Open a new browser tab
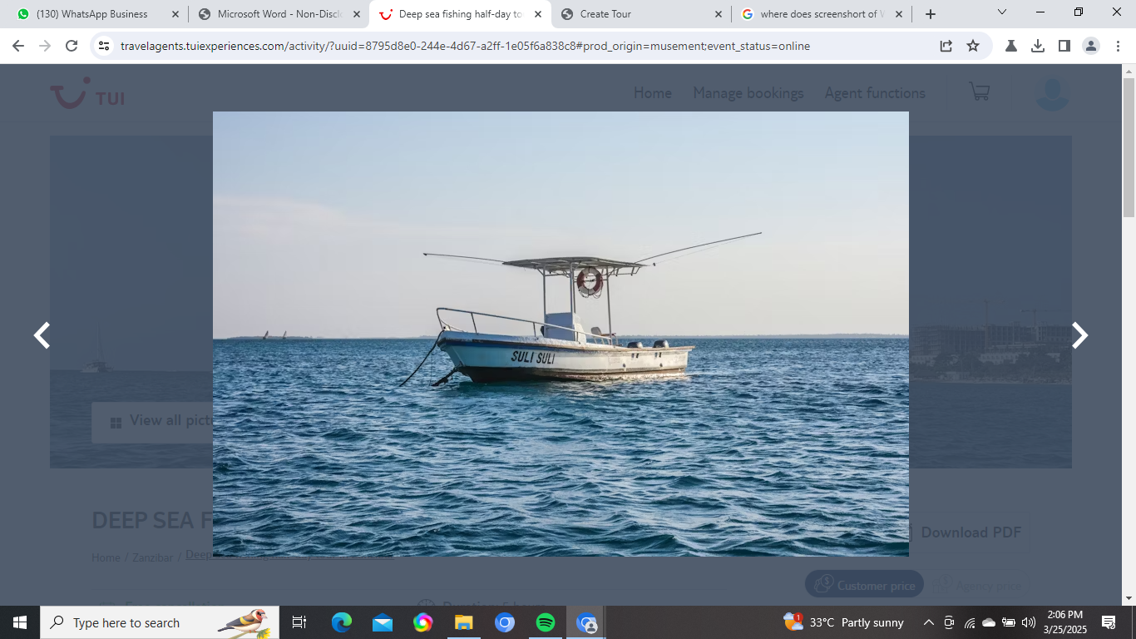Viewport: 1136px width, 639px height. (930, 14)
